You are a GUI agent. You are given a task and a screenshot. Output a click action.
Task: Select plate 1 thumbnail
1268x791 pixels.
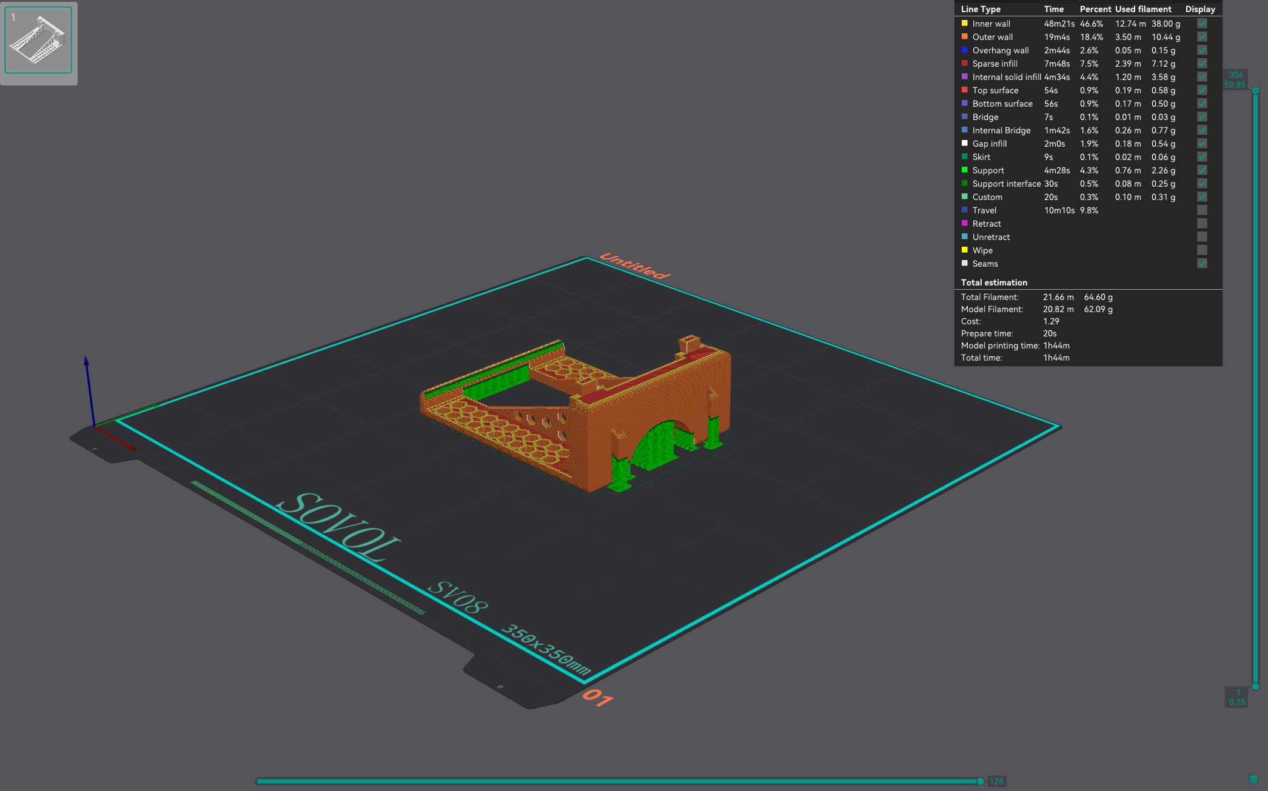[x=38, y=40]
